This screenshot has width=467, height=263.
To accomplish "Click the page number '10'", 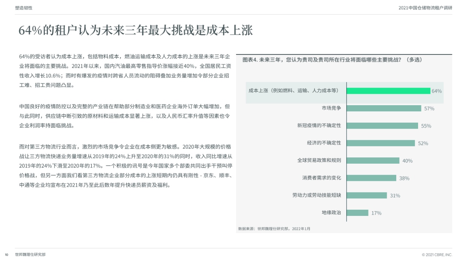I will pyautogui.click(x=6, y=255).
